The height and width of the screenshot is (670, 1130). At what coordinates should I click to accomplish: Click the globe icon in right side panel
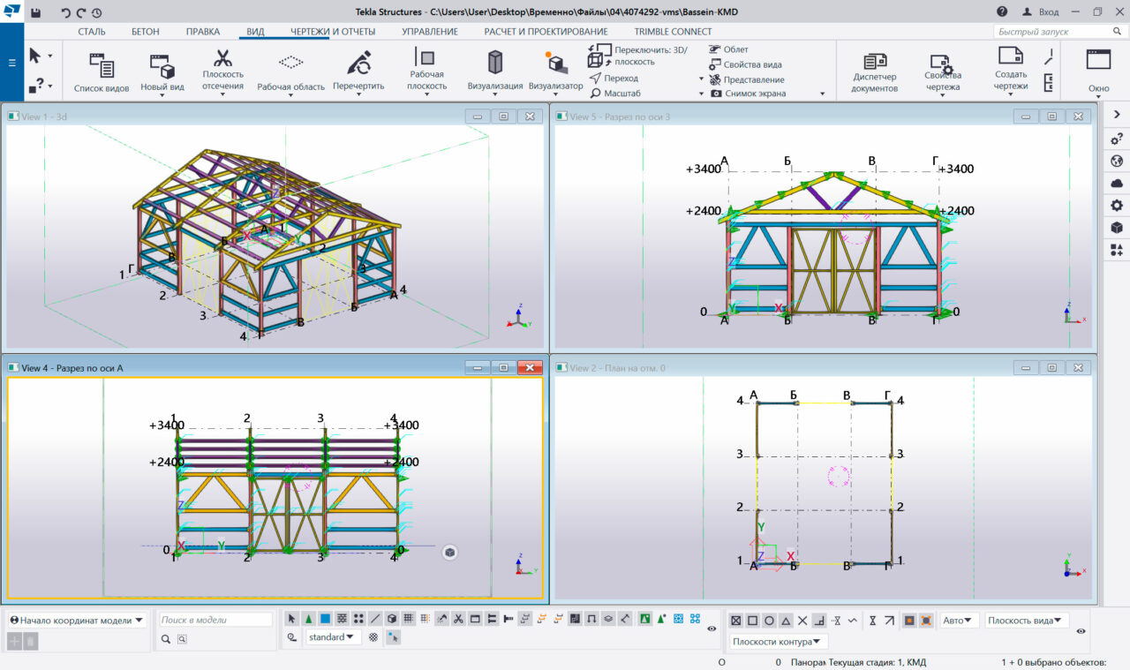pyautogui.click(x=1117, y=161)
